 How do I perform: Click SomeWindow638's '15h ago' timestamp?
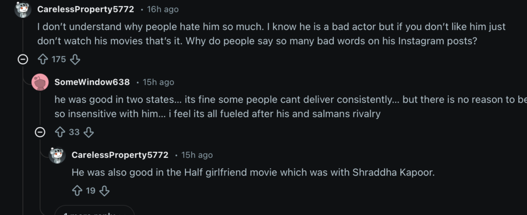tap(159, 82)
